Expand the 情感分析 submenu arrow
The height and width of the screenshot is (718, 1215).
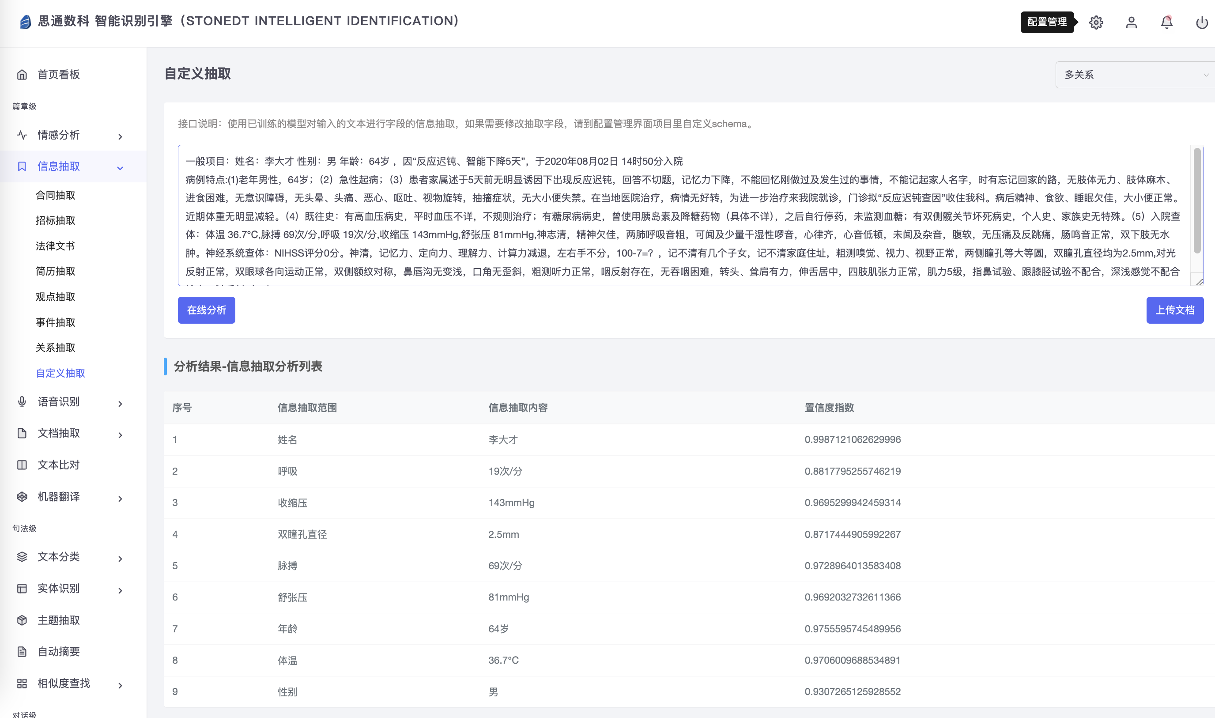coord(120,136)
